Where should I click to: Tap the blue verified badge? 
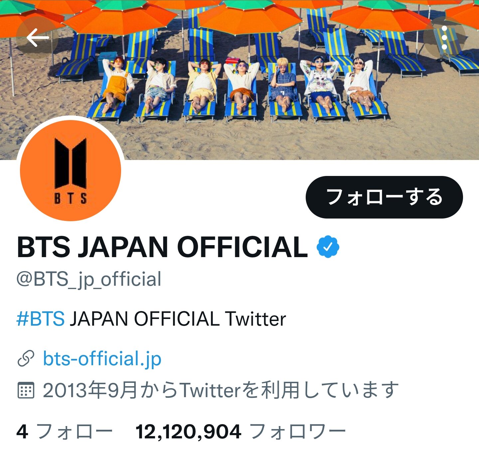point(328,247)
